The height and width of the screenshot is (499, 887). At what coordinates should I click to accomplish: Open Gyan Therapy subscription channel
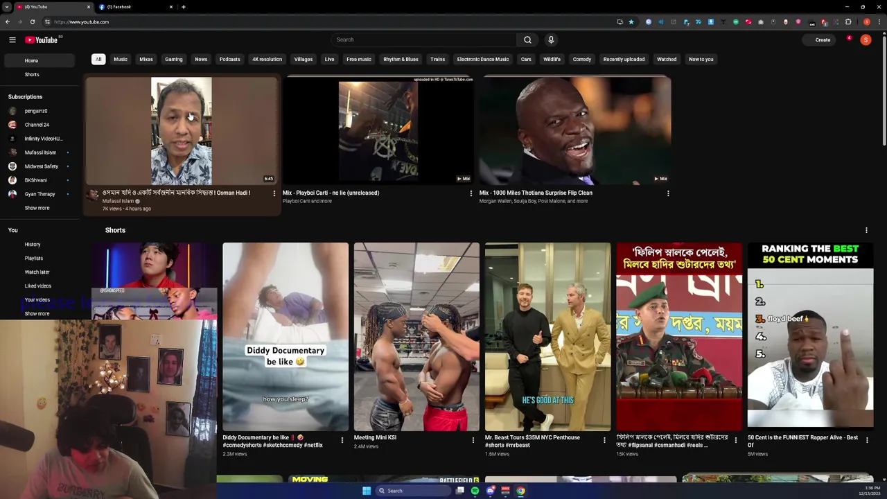39,194
